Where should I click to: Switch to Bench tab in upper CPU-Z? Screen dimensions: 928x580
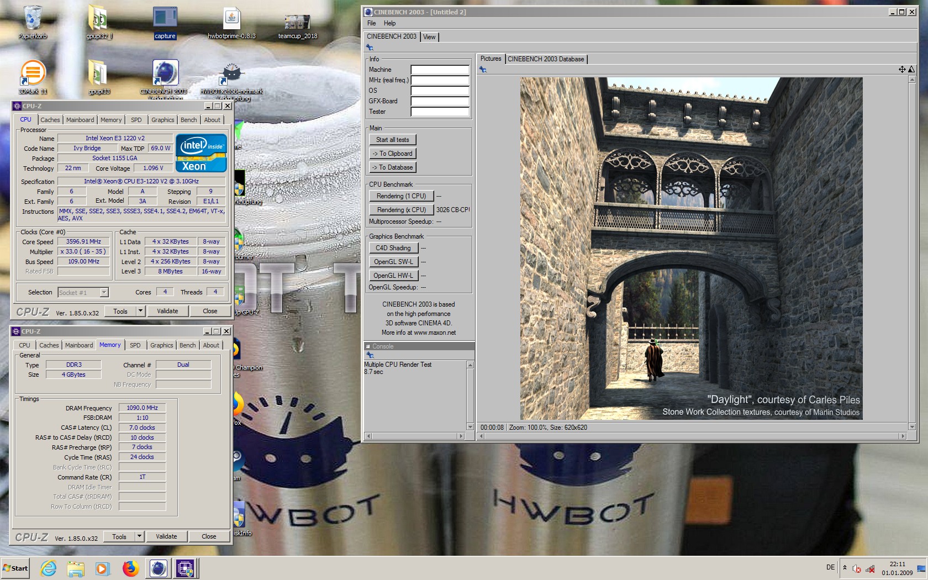tap(189, 120)
